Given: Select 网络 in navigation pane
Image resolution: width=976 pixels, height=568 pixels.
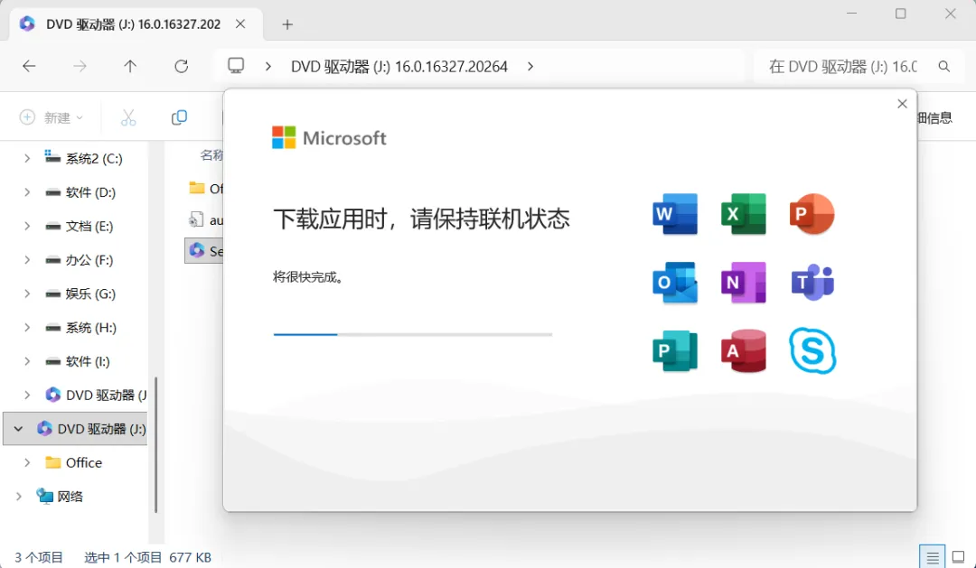Looking at the screenshot, I should (x=60, y=497).
